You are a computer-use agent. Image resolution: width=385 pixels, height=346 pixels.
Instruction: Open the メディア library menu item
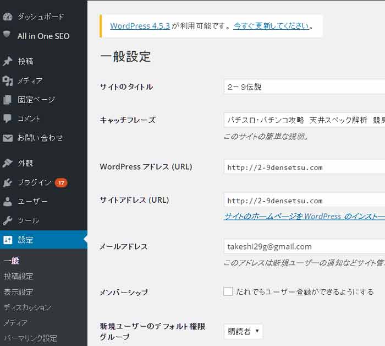[x=30, y=80]
